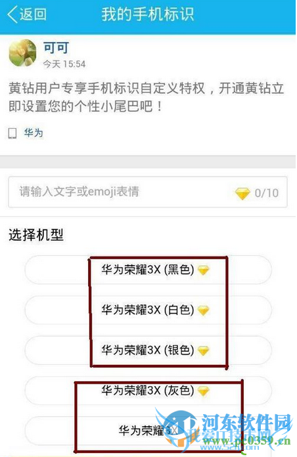
Task: Click the 返回 back button text
Action: click(x=33, y=14)
